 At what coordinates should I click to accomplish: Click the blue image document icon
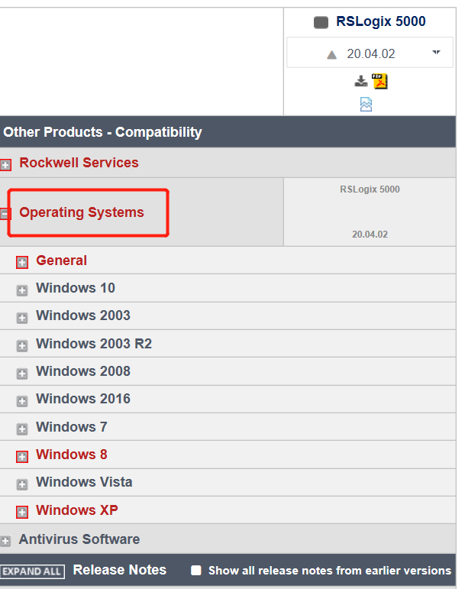[x=367, y=104]
